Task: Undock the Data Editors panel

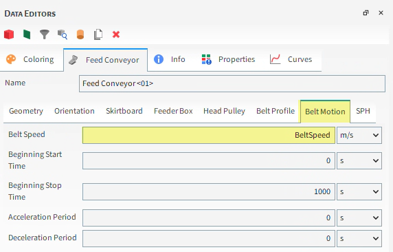Action: coord(366,13)
